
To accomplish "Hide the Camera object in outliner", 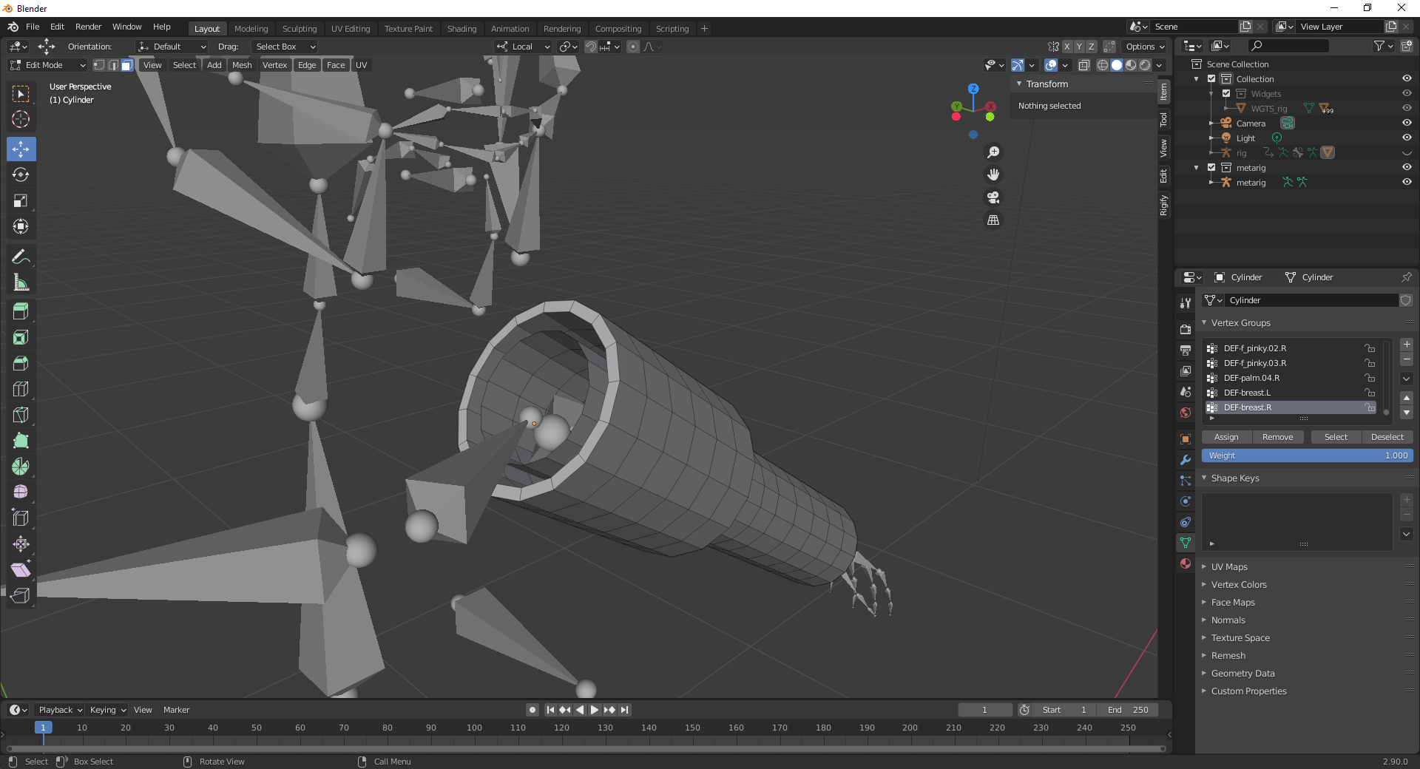I will pyautogui.click(x=1407, y=123).
